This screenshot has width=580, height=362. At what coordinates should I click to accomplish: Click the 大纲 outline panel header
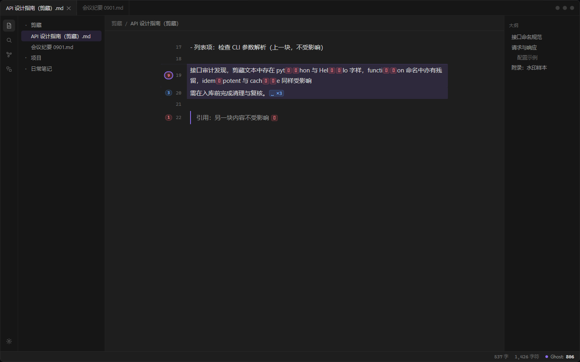tap(514, 25)
